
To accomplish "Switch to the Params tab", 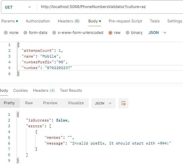I will point(10,21).
